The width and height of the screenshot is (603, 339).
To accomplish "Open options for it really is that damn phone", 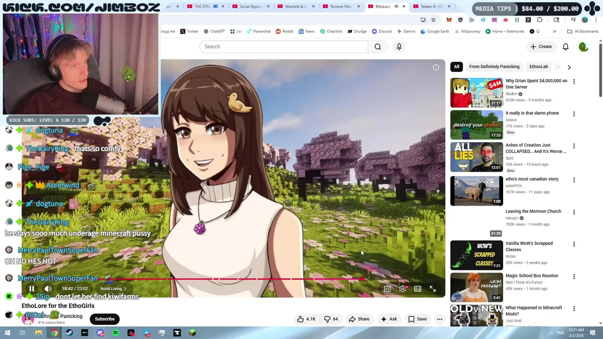I will pyautogui.click(x=574, y=114).
